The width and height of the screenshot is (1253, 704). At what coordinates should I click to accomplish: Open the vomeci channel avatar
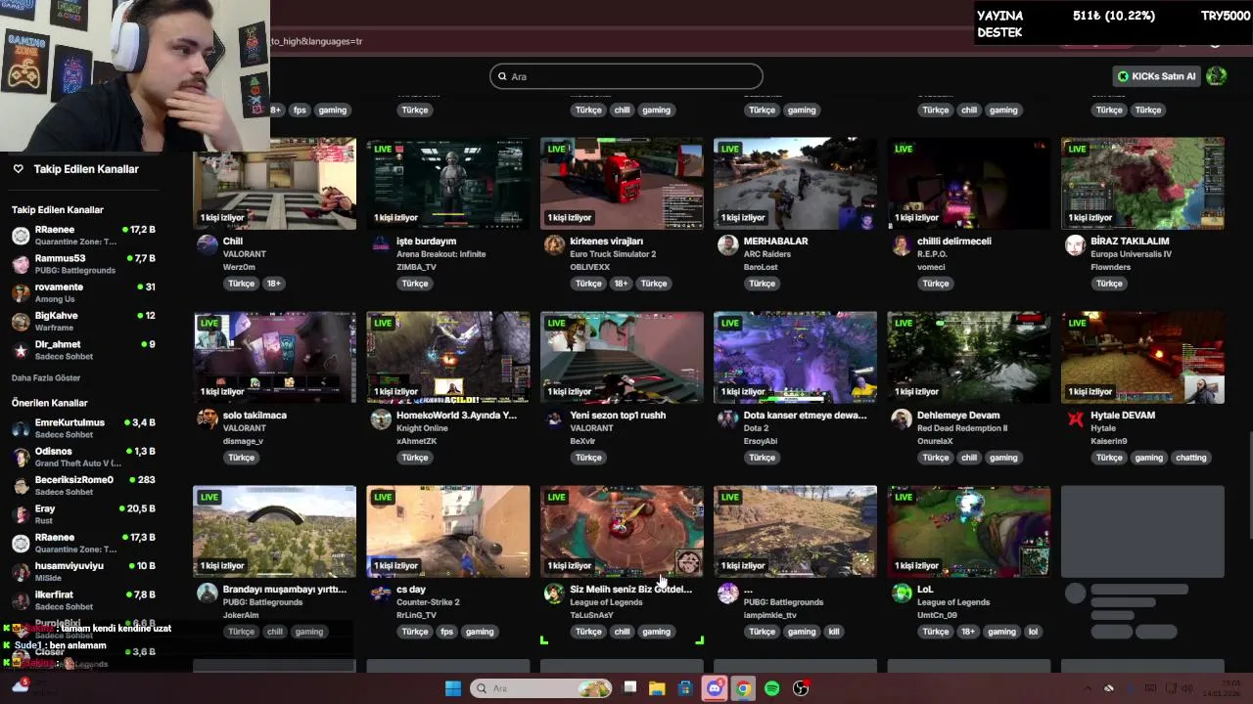[902, 244]
